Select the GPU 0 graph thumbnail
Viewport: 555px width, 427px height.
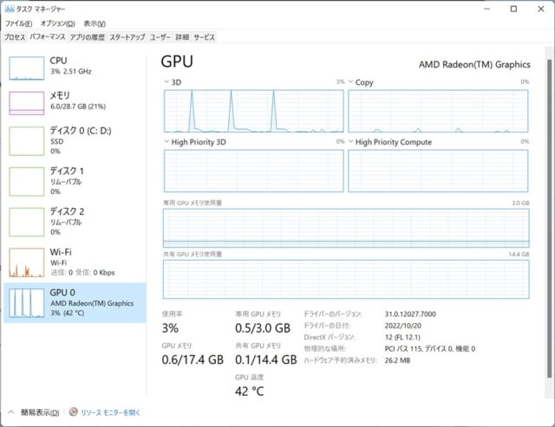pyautogui.click(x=26, y=302)
